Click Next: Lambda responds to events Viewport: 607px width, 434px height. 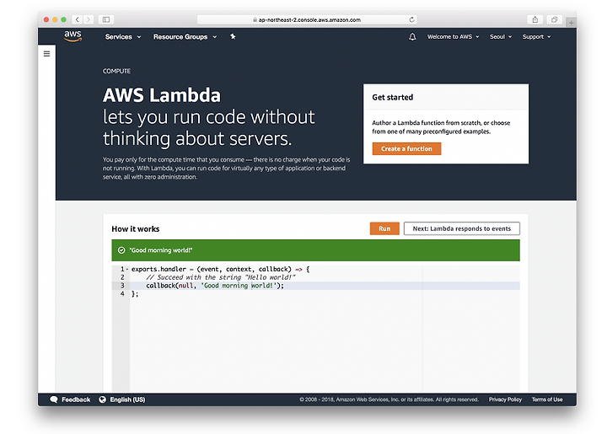click(461, 228)
